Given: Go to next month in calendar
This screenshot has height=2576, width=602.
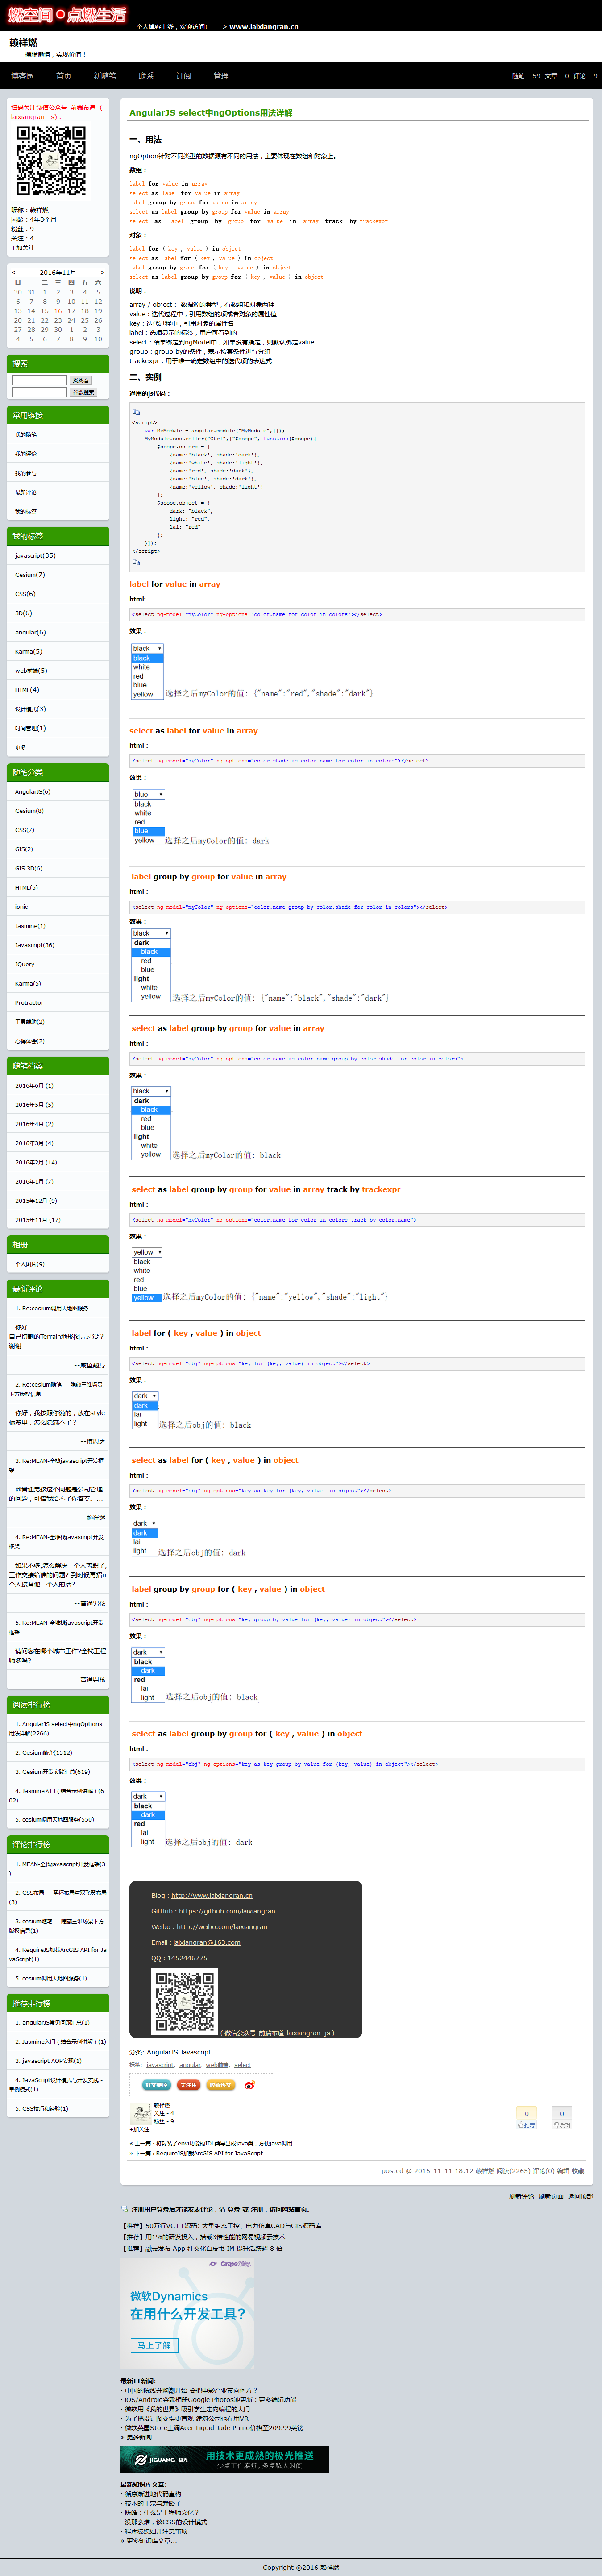Looking at the screenshot, I should [x=102, y=272].
